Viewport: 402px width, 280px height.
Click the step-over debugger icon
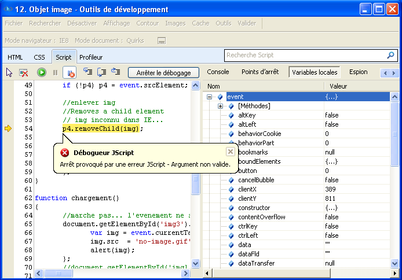click(x=102, y=72)
